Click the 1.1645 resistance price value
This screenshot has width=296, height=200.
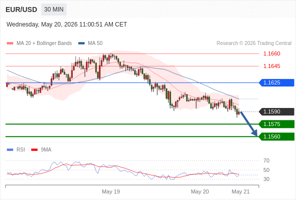pos(271,66)
